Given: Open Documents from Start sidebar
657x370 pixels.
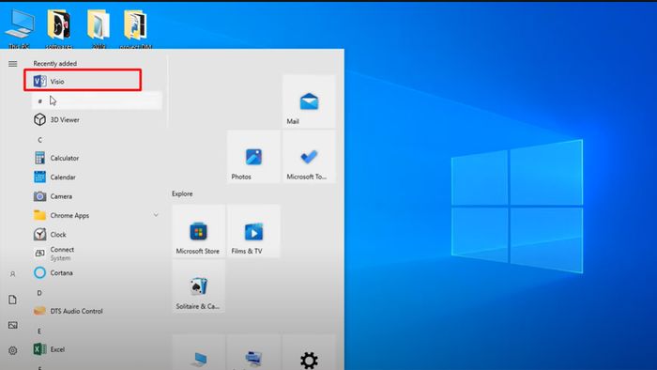Looking at the screenshot, I should coord(12,300).
